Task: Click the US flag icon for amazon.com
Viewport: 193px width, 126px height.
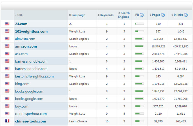Action: (7, 46)
